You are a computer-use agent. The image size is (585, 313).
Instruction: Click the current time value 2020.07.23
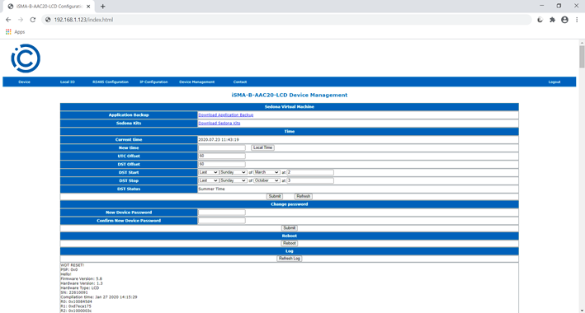(x=219, y=140)
